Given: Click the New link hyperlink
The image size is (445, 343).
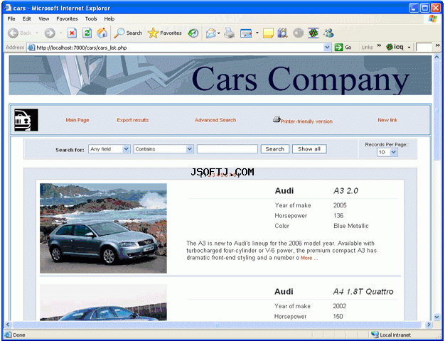Looking at the screenshot, I should (387, 120).
